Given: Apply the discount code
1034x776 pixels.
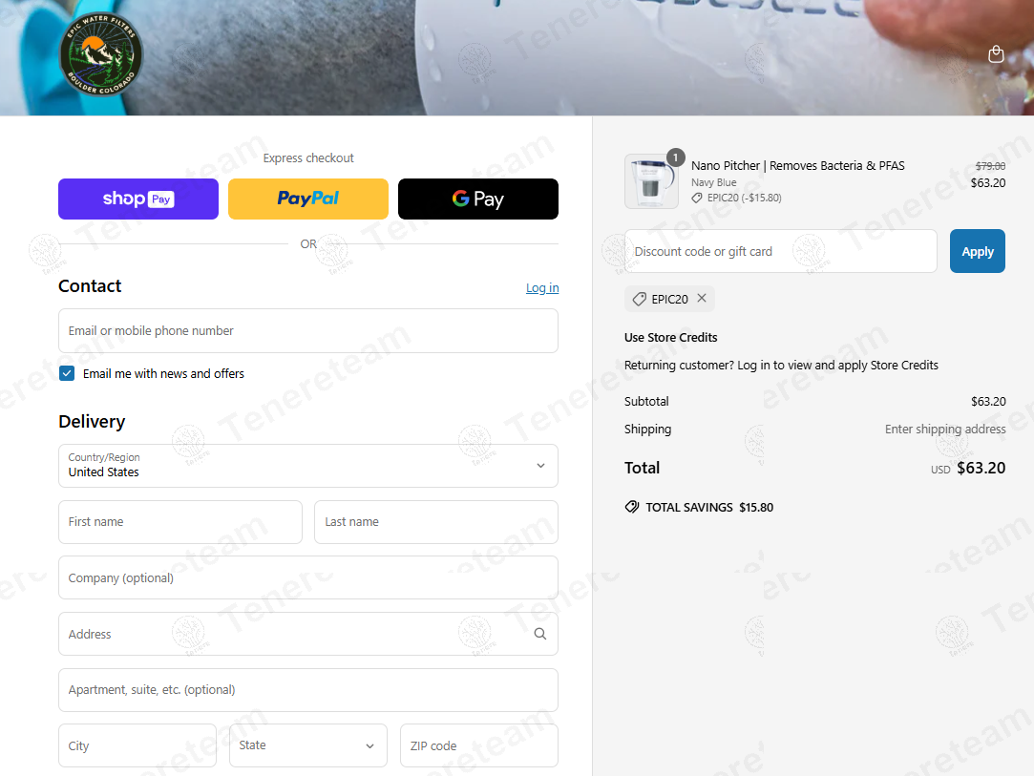Looking at the screenshot, I should [x=978, y=251].
